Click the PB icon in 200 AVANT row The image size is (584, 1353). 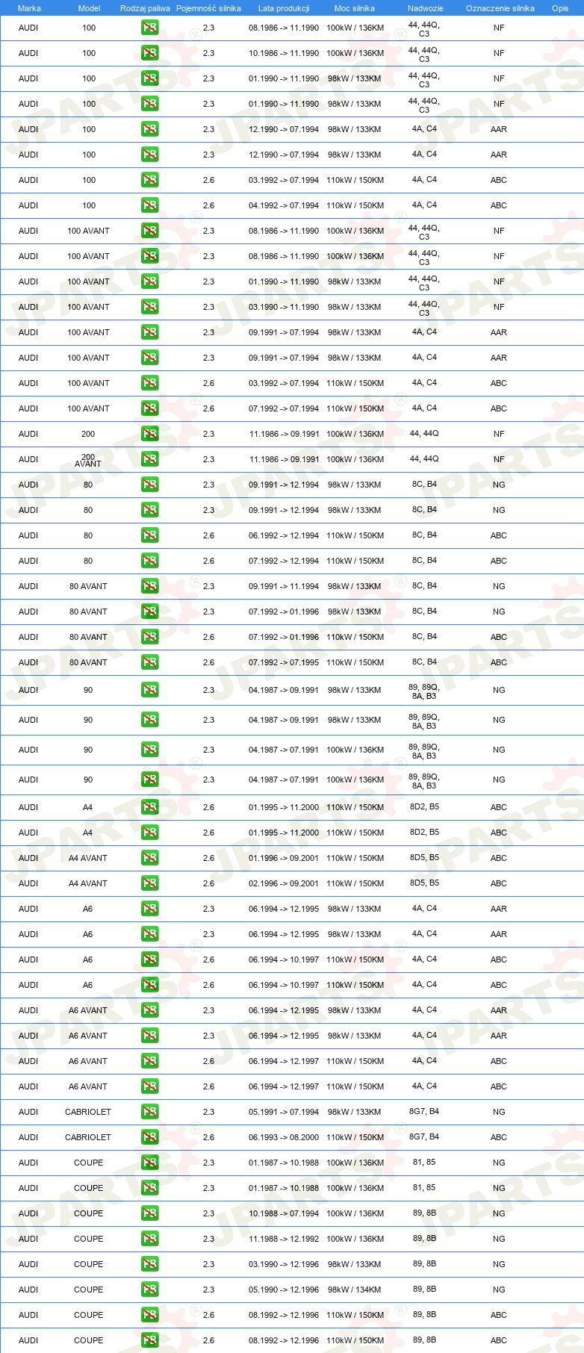coord(149,459)
